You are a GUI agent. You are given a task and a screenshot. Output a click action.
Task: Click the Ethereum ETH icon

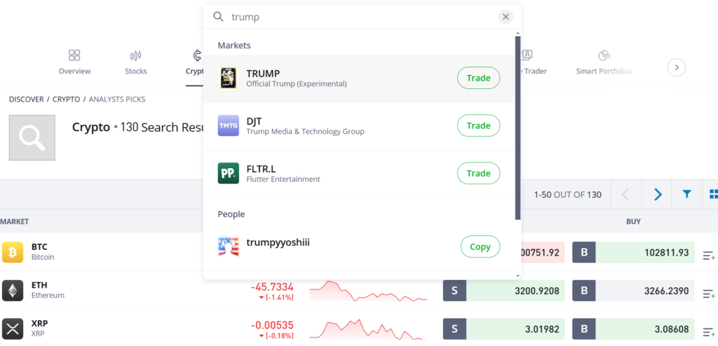coord(13,290)
